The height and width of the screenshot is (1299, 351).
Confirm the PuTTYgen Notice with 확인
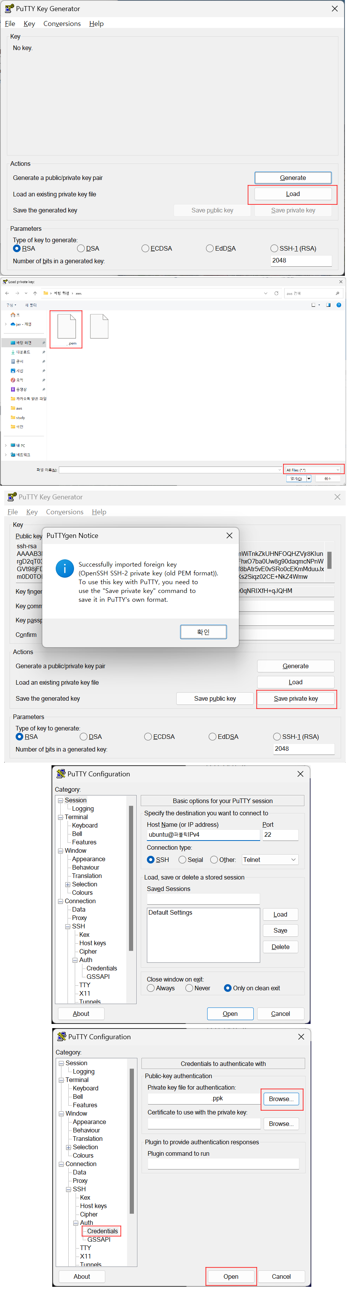203,632
